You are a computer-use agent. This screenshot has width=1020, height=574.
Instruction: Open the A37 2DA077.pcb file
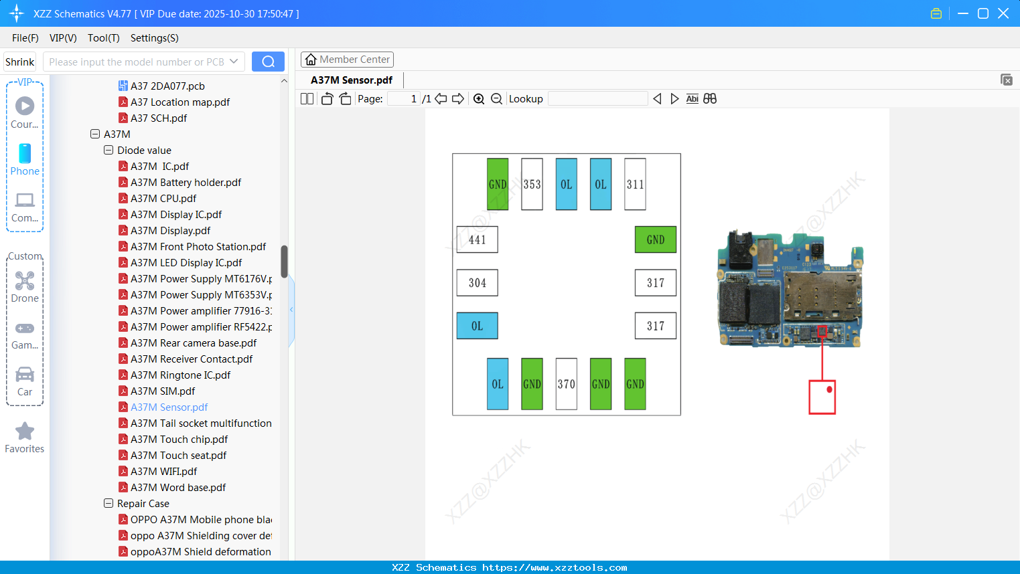[x=167, y=86]
